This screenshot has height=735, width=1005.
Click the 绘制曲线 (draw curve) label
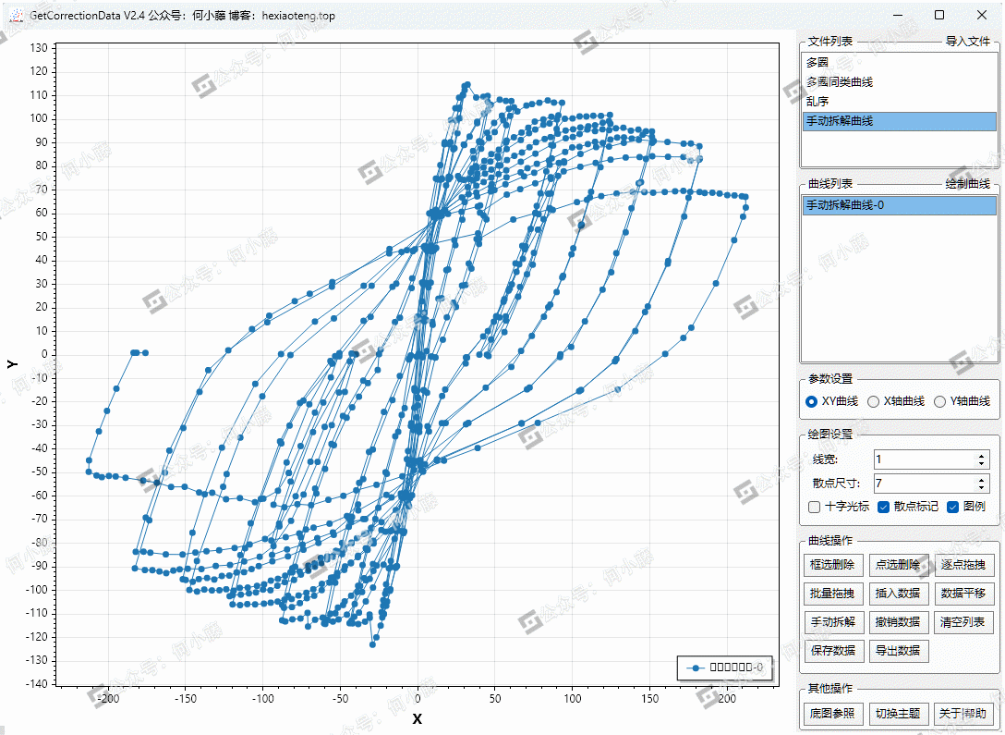point(967,184)
